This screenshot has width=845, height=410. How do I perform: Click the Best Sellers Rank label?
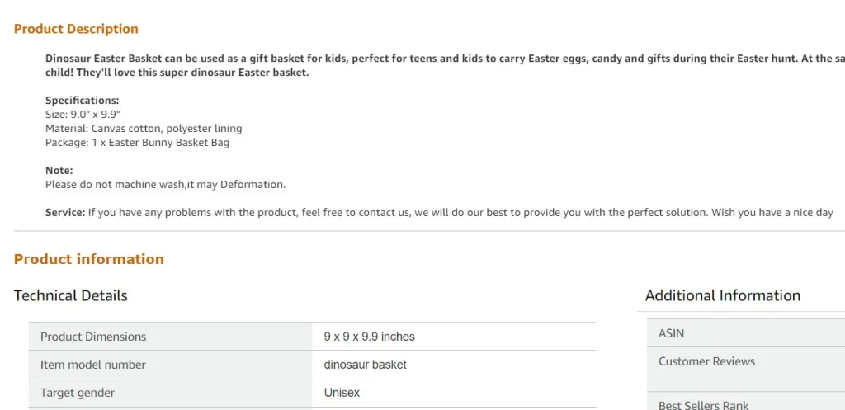pyautogui.click(x=703, y=405)
